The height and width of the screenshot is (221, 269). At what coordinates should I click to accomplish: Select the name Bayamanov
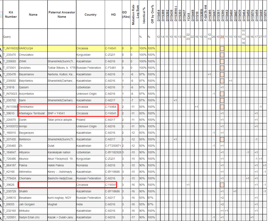tap(27, 74)
